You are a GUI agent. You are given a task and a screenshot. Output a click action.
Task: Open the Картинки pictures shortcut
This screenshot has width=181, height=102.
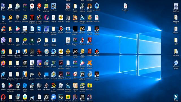click(x=46, y=74)
